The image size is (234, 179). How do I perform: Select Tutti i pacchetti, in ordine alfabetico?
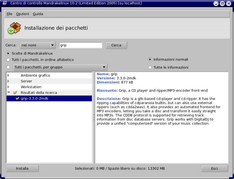(8, 60)
